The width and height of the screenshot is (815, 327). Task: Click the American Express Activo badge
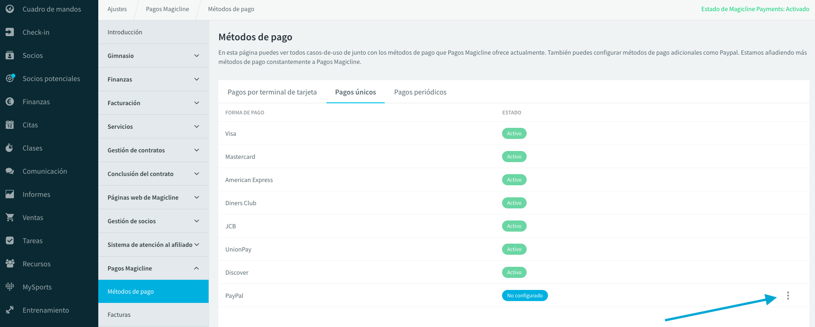click(x=514, y=180)
